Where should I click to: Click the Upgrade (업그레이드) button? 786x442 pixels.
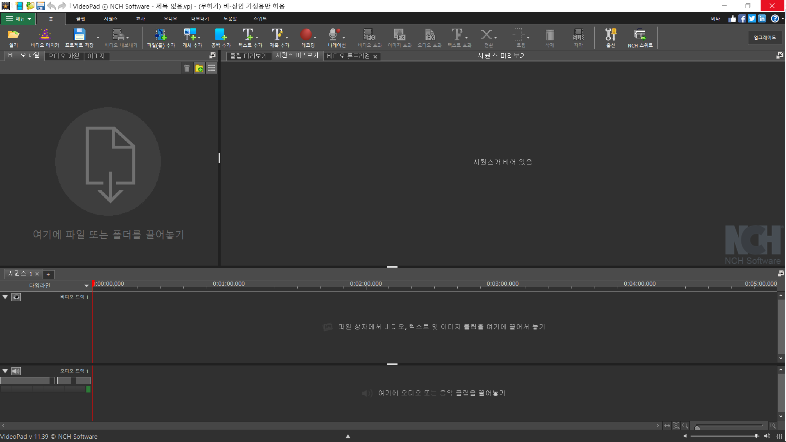point(765,38)
